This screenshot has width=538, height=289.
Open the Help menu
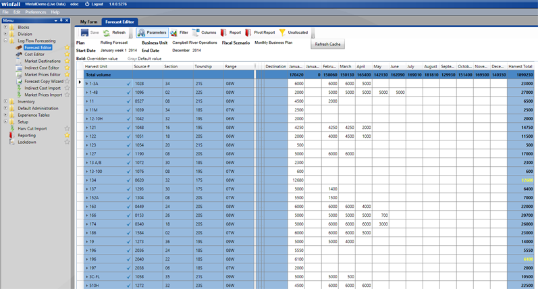coord(55,12)
